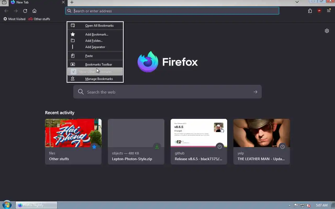335x209 pixels.
Task: Open Lepton-Photon-Style.zip download
Action: (132, 159)
